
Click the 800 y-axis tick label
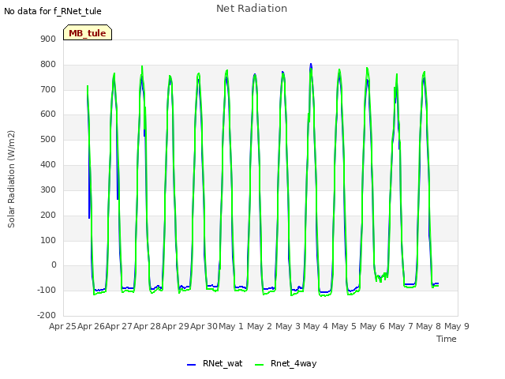tap(48, 65)
